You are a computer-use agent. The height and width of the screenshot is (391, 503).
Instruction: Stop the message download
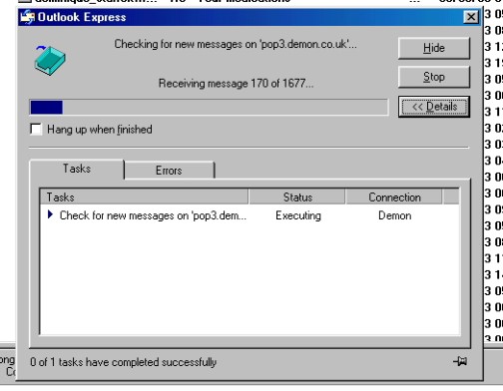click(434, 77)
